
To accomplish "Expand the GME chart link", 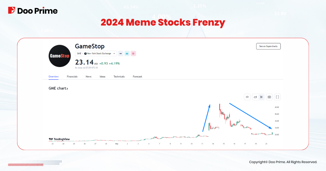I will pyautogui.click(x=58, y=88).
